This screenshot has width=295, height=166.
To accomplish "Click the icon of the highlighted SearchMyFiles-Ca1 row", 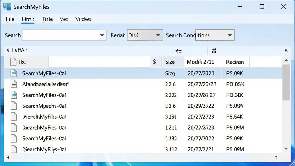I will click(14, 73).
